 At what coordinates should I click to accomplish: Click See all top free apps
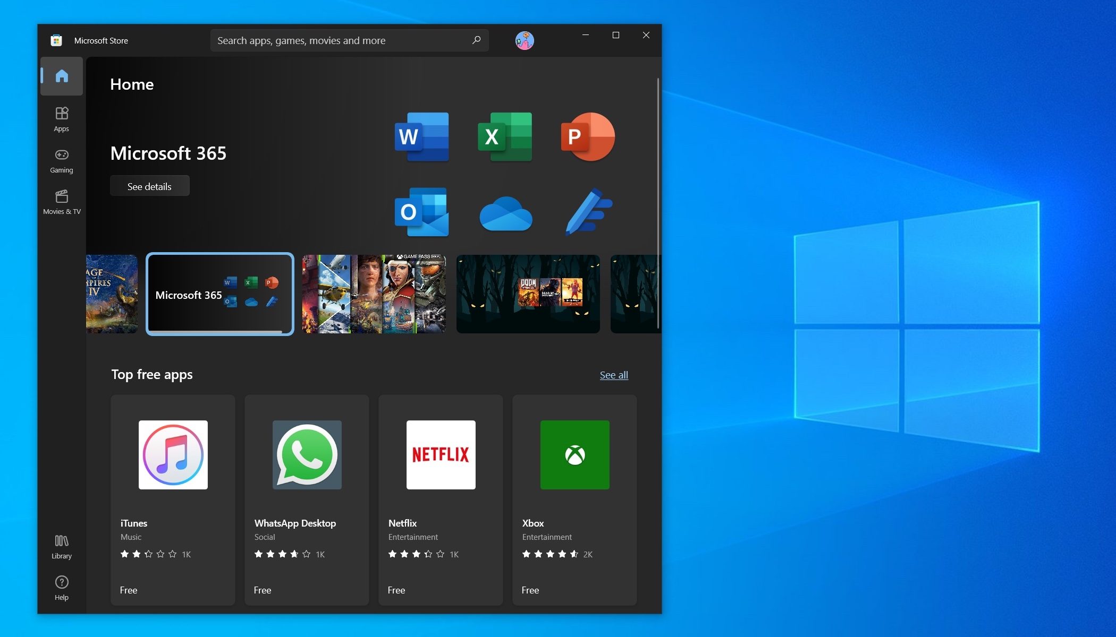pyautogui.click(x=613, y=374)
